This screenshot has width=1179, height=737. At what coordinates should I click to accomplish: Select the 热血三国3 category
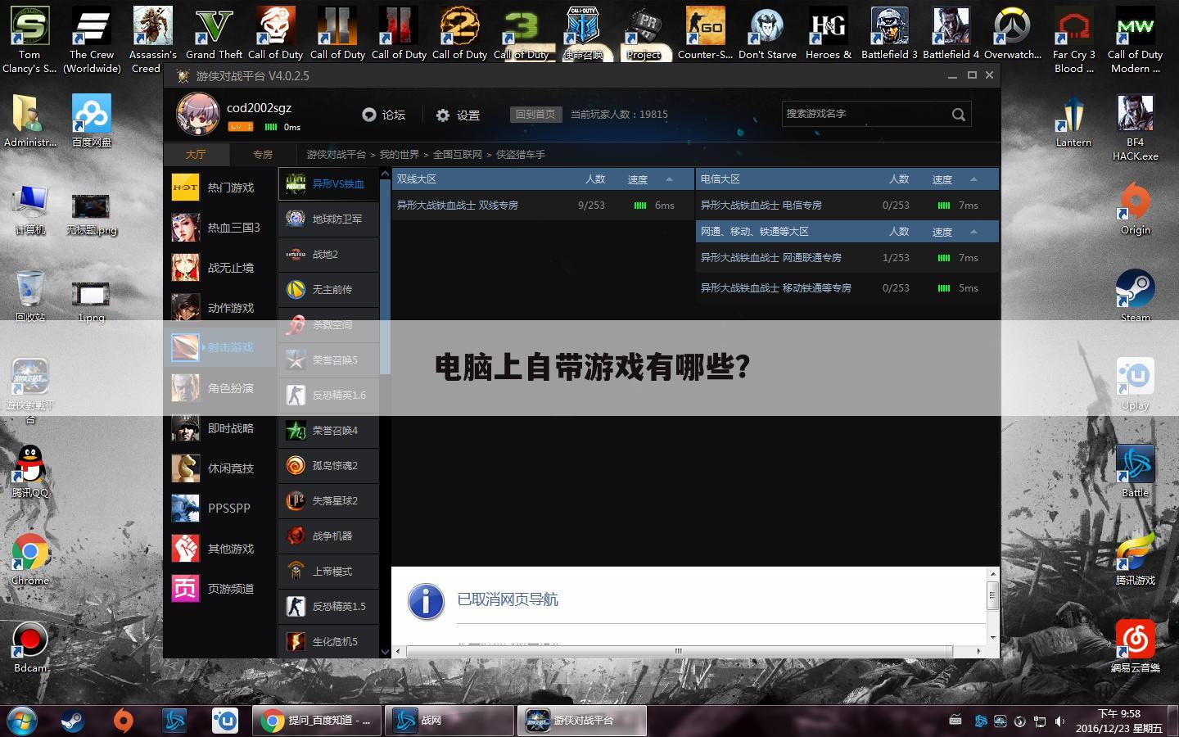tap(220, 228)
